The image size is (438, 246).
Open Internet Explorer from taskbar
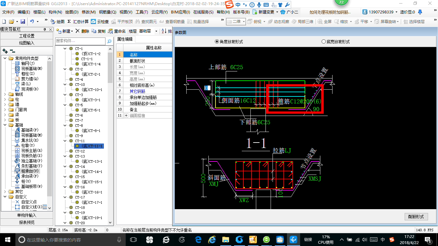click(212, 239)
